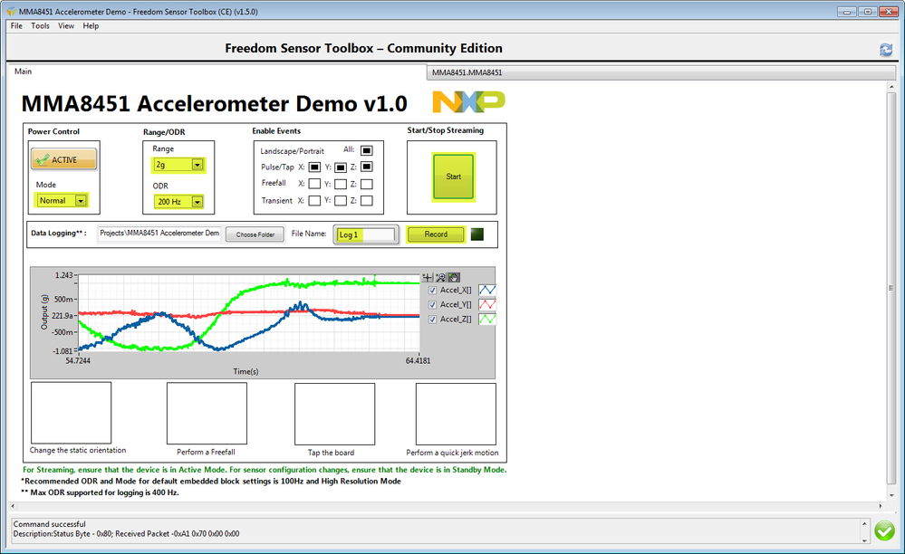The image size is (905, 554).
Task: Toggle Accel_Y[] plot visibility checkbox
Action: [x=432, y=305]
